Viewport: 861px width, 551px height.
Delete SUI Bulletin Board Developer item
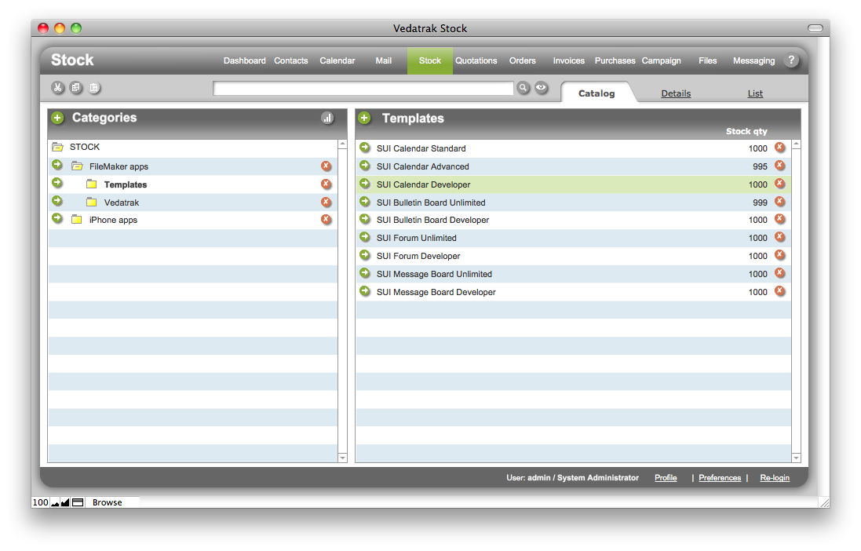tap(779, 219)
